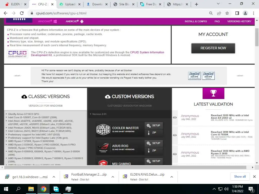The image size is (259, 194).
Task: Download Cooler Master ZIP version
Action: coord(154,132)
